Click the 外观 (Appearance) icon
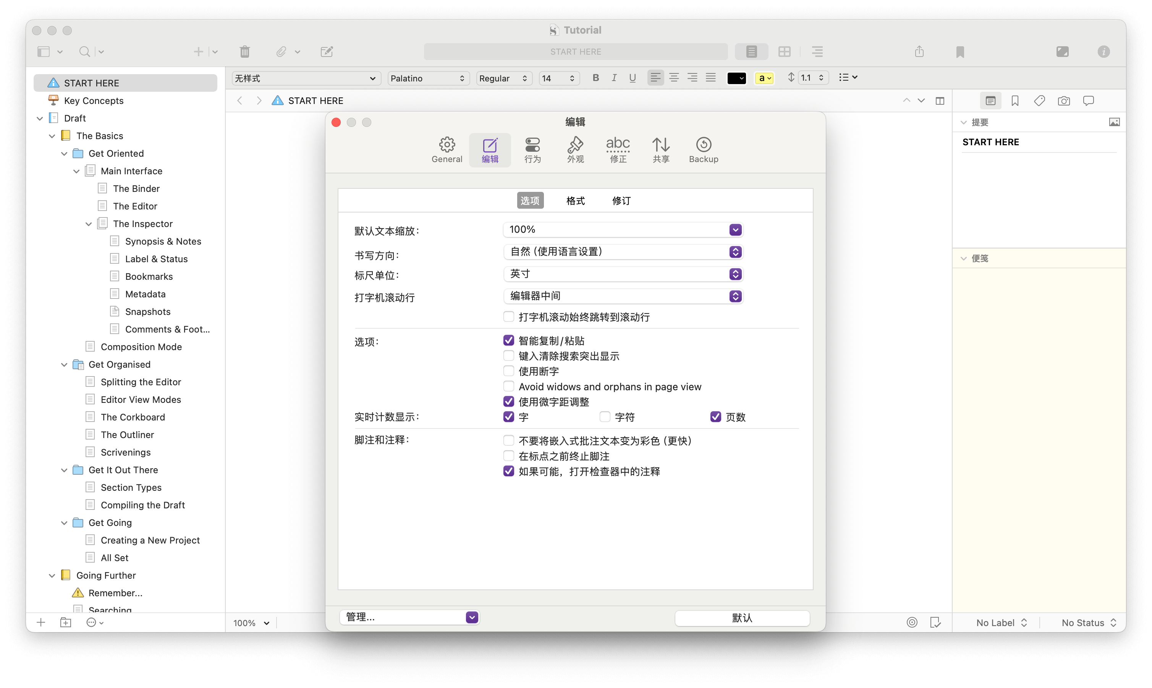This screenshot has height=688, width=1152. [x=574, y=149]
